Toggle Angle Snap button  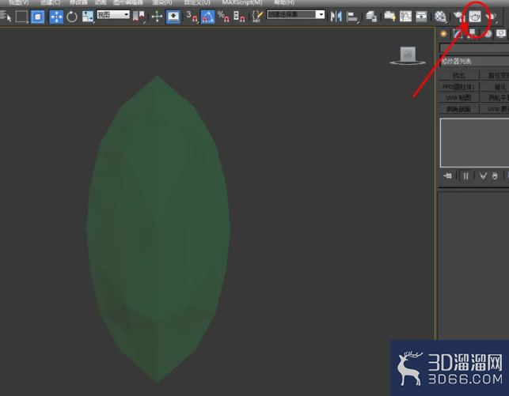coord(207,17)
